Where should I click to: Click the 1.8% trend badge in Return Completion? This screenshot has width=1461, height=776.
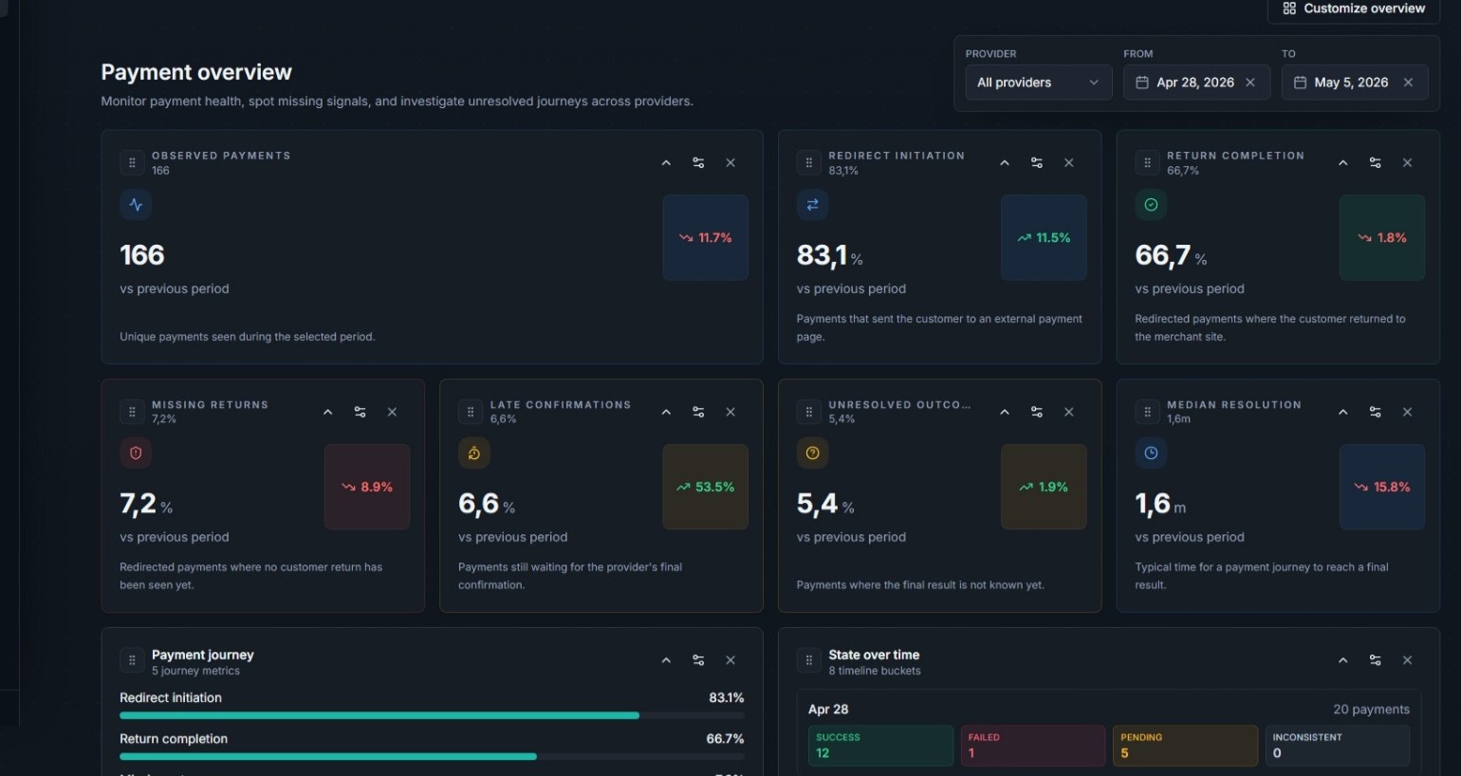pos(1382,237)
